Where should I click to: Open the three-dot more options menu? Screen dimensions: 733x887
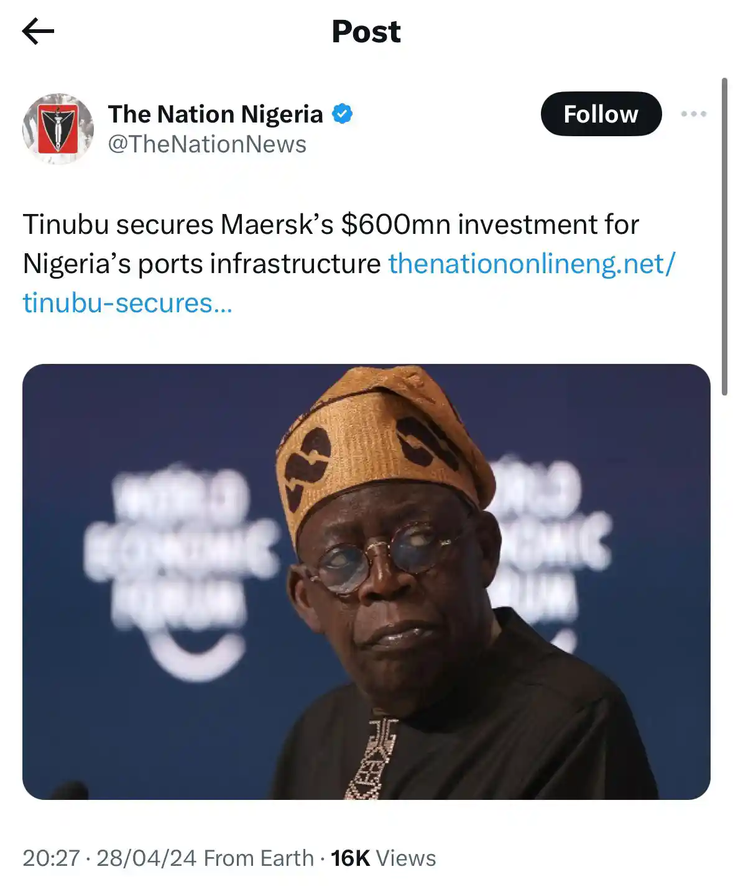(x=693, y=114)
